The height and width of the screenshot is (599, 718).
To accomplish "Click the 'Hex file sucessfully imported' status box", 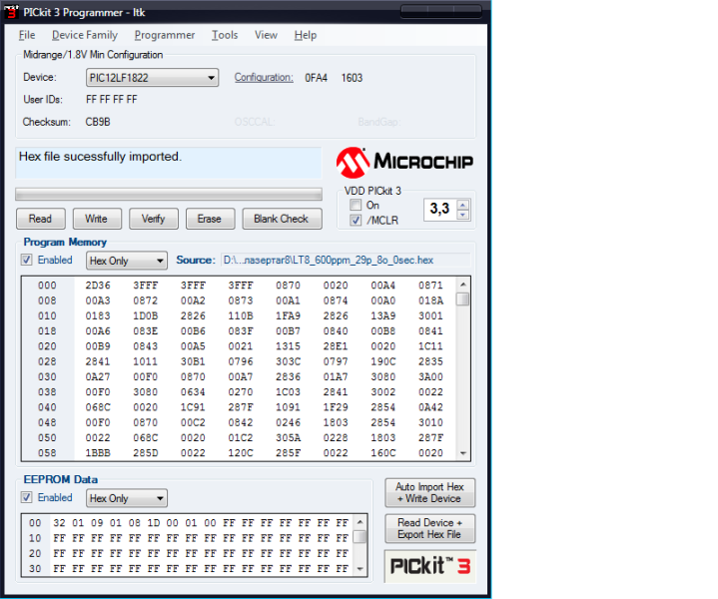I will coord(169,163).
